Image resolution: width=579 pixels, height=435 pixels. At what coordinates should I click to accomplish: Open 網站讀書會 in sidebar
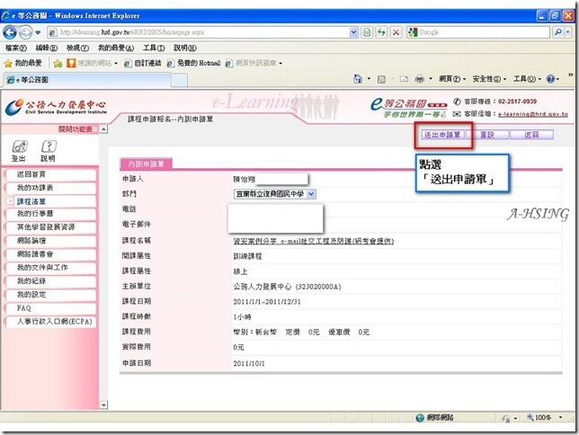[51, 254]
